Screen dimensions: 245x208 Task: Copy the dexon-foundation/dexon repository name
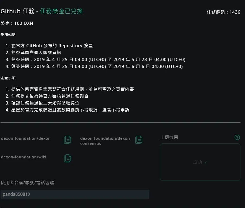click(67, 140)
